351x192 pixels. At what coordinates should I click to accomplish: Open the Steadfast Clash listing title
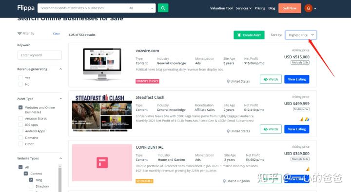tap(150, 97)
